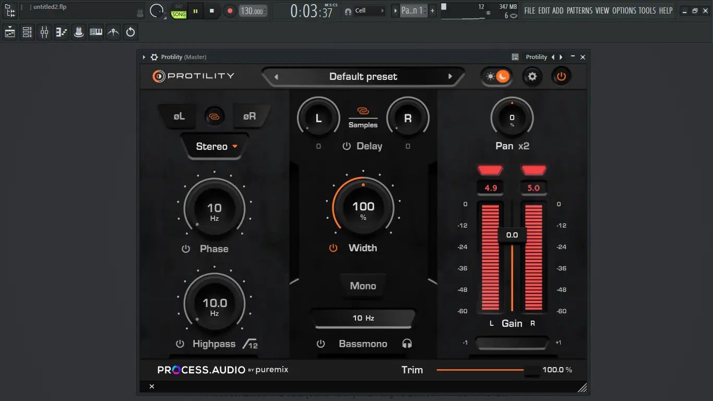Click the headphones icon beside the clock

348,11
